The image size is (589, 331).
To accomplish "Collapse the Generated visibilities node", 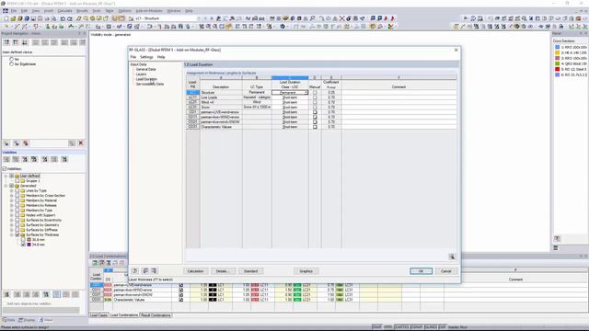I will [x=6, y=186].
